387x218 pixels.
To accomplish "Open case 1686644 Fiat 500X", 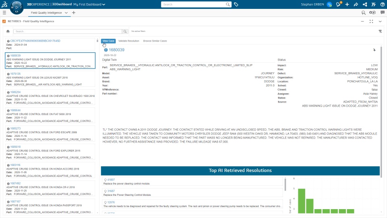I will pos(16,110).
